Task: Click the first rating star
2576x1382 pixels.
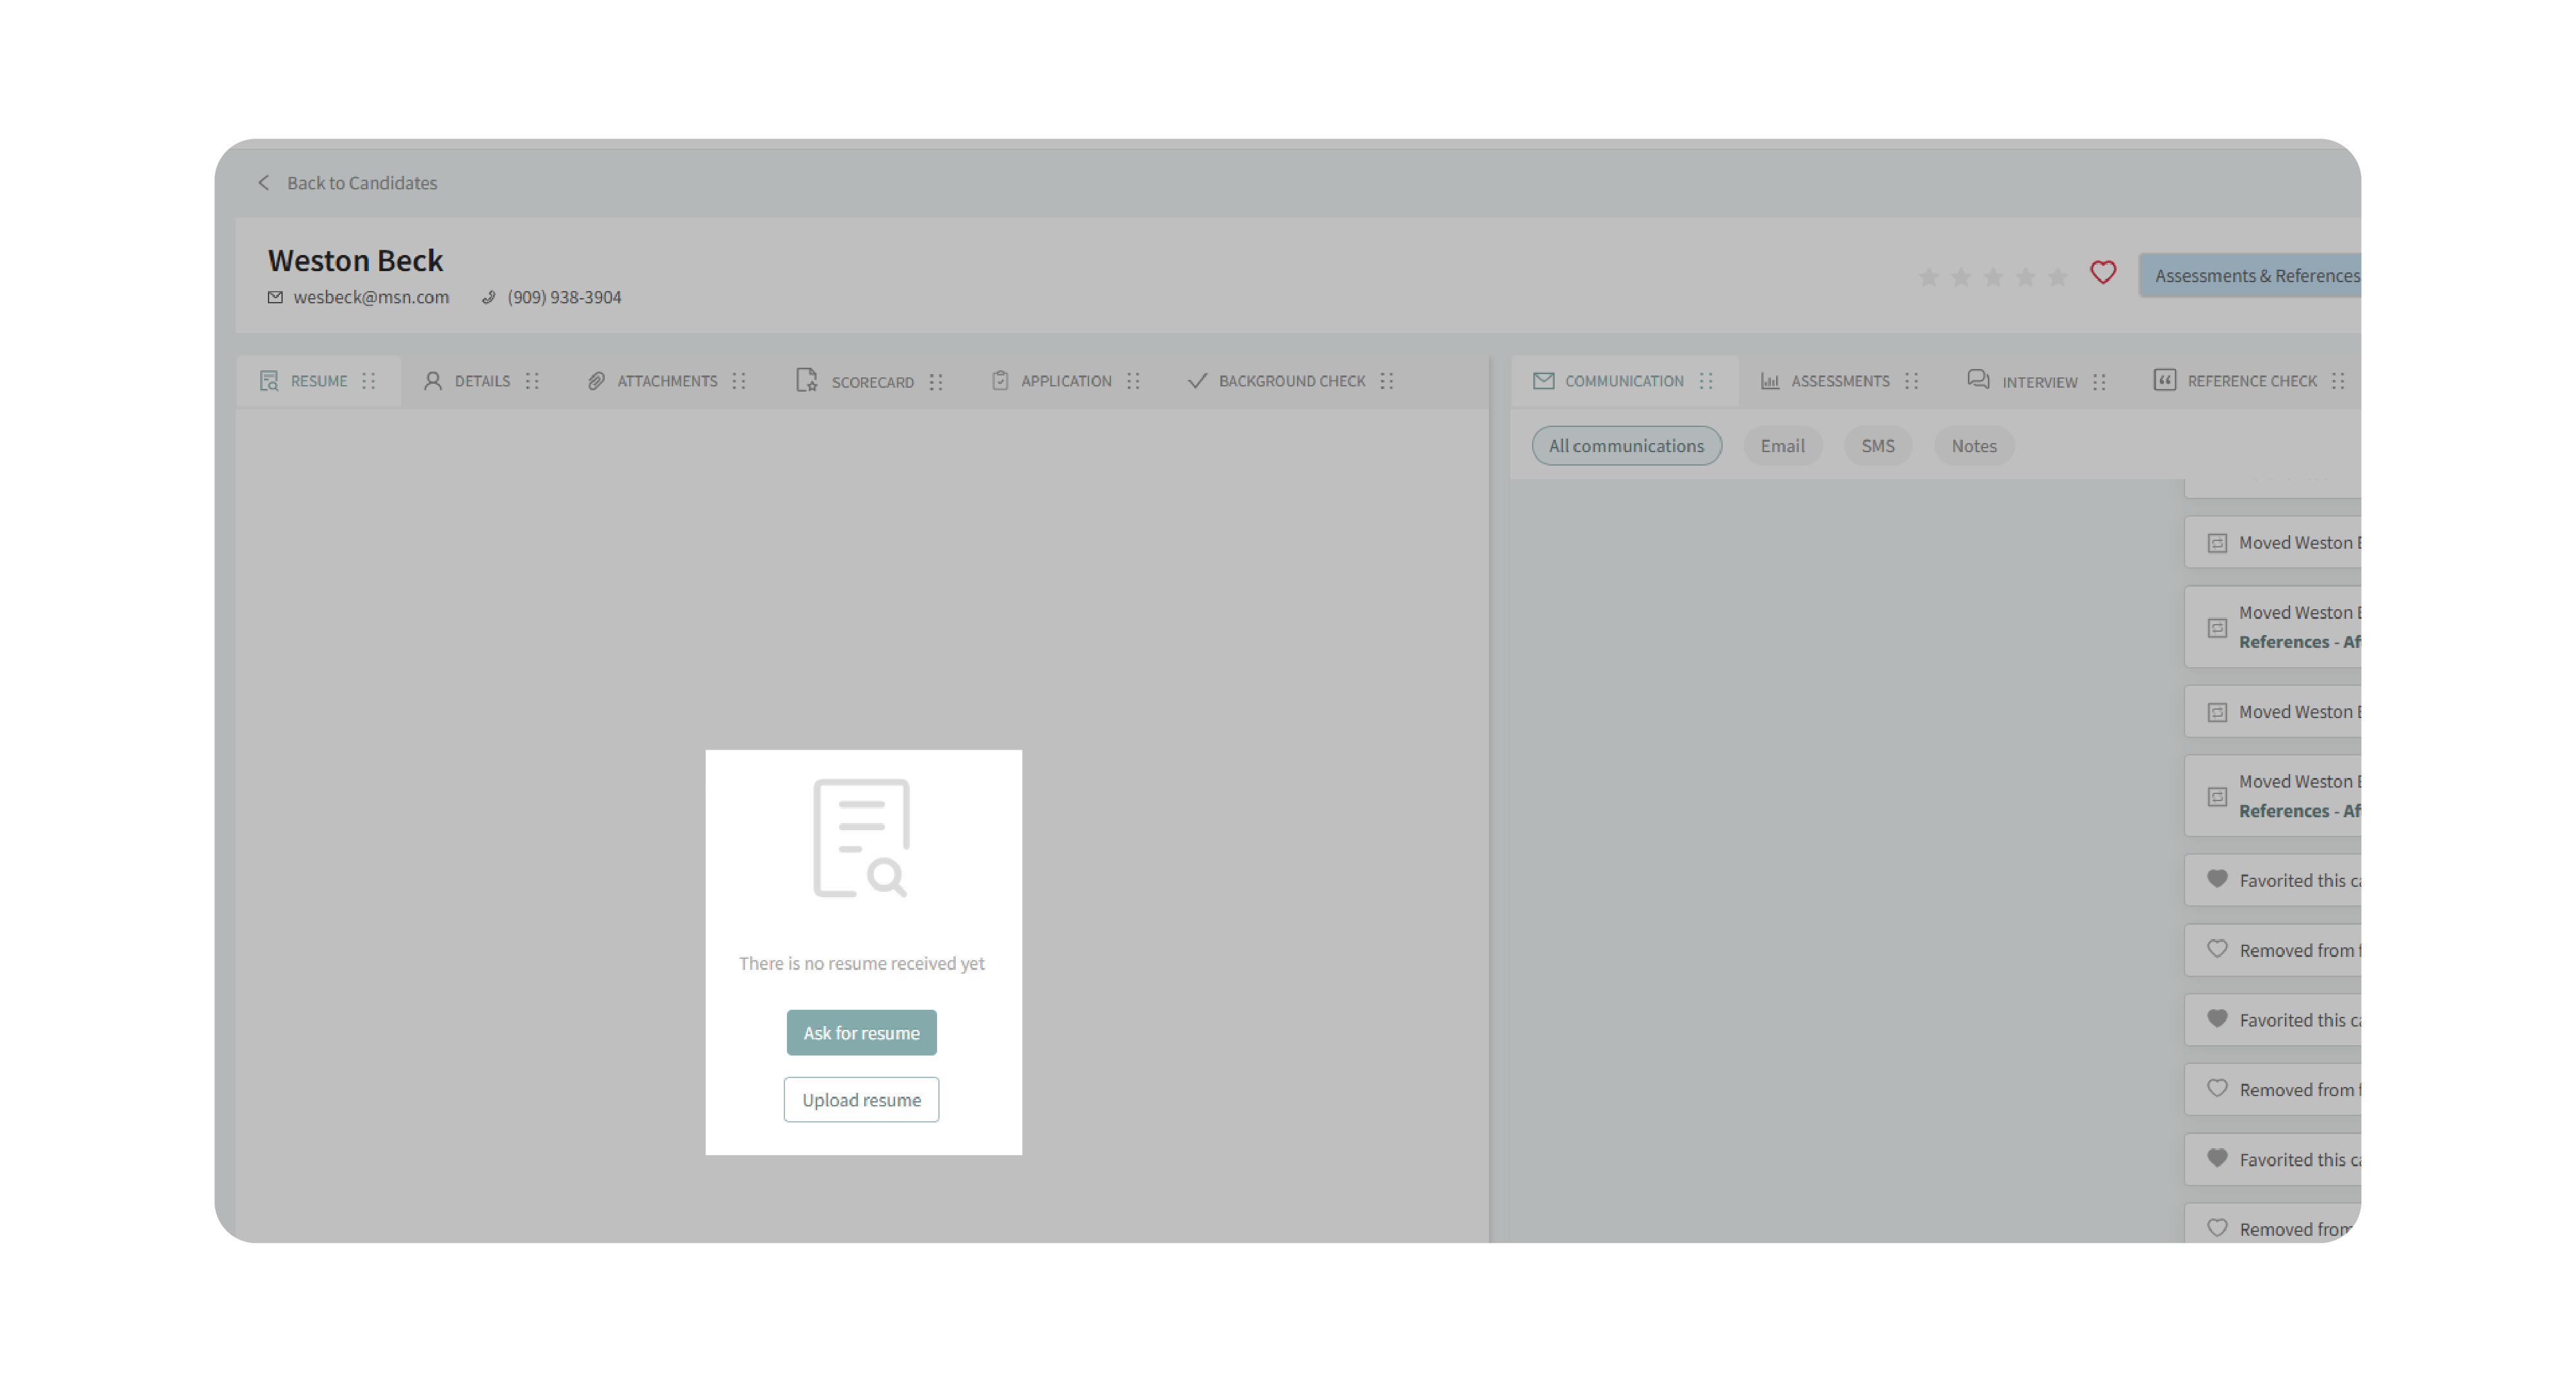Action: (1928, 277)
